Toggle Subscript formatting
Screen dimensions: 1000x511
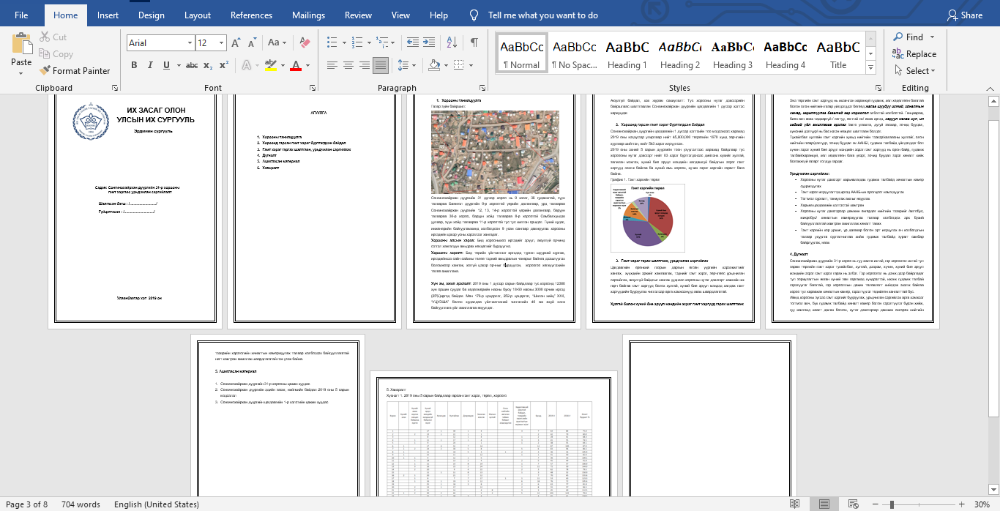pyautogui.click(x=209, y=65)
